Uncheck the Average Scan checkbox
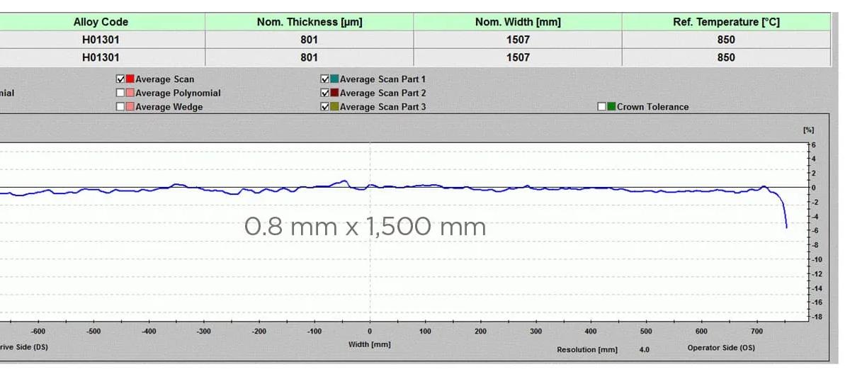Viewport: 850px width, 379px height. (120, 79)
